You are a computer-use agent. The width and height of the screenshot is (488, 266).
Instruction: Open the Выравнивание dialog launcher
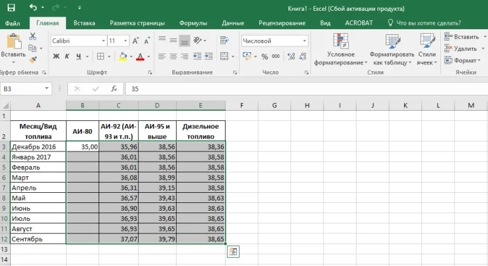pos(235,73)
